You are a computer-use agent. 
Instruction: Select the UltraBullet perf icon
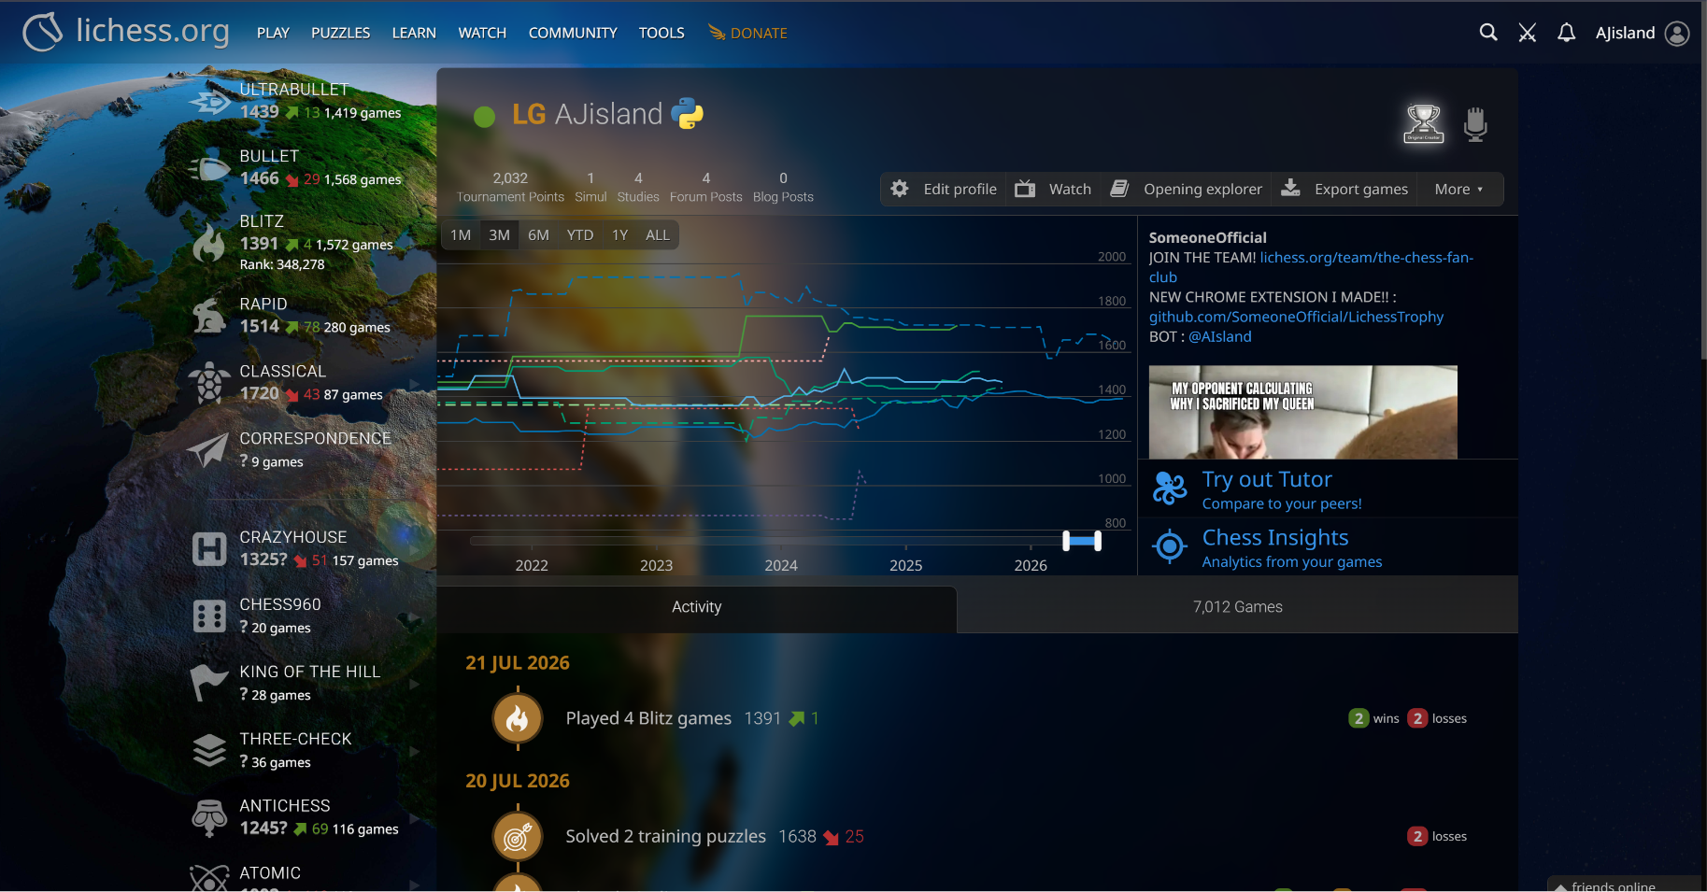(x=209, y=101)
